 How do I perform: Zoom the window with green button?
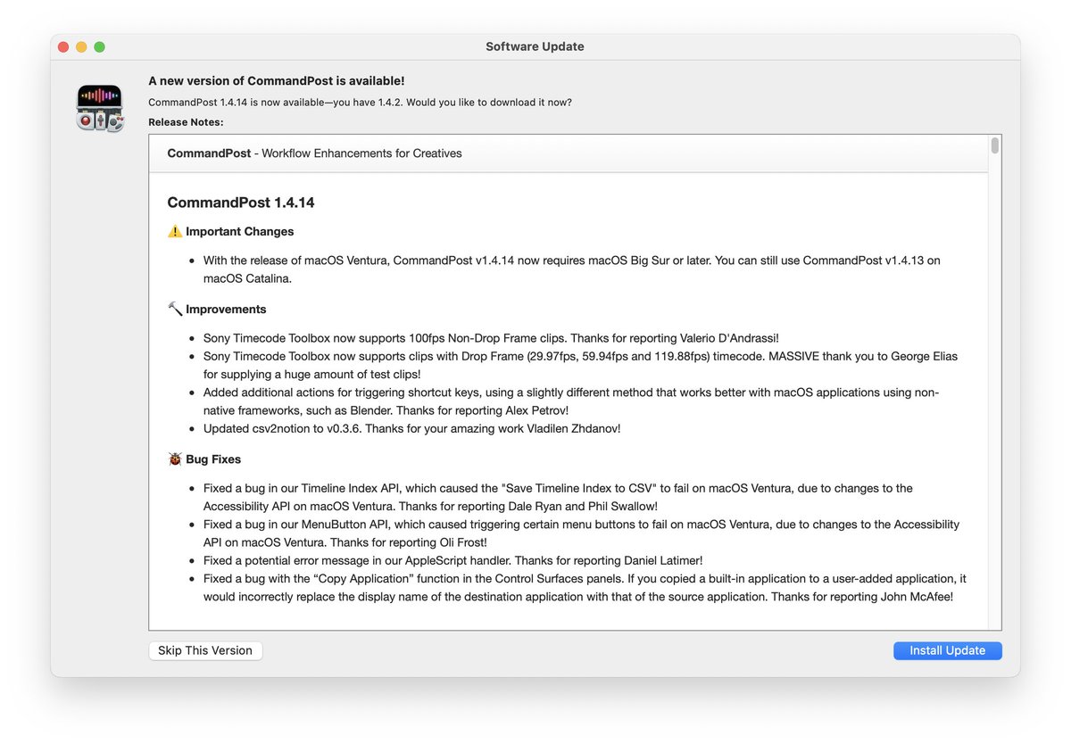click(x=99, y=46)
